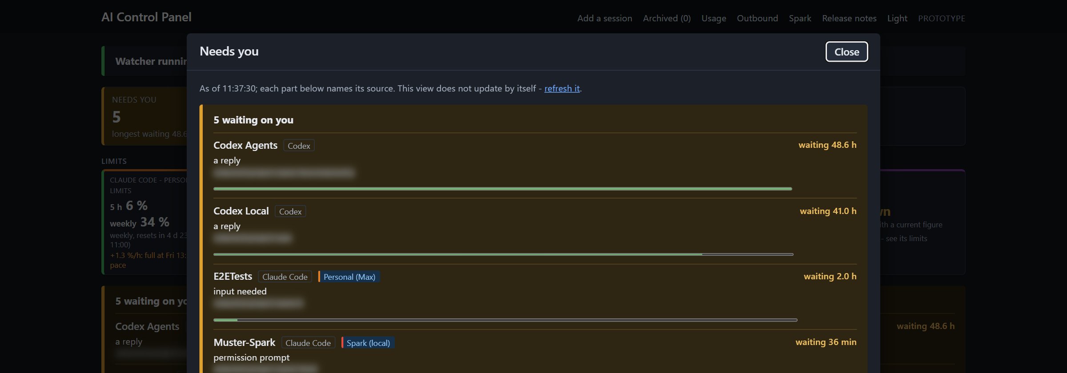The width and height of the screenshot is (1067, 373).
Task: Open Add a session
Action: [x=605, y=18]
